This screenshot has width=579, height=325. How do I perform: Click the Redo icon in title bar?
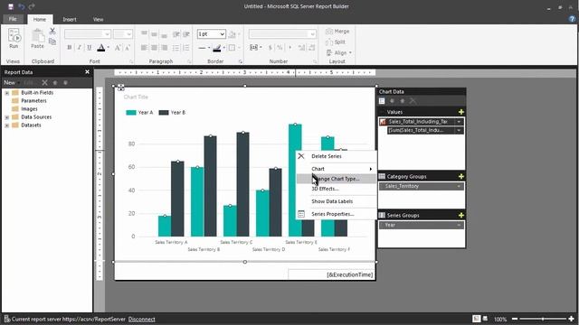pos(32,6)
